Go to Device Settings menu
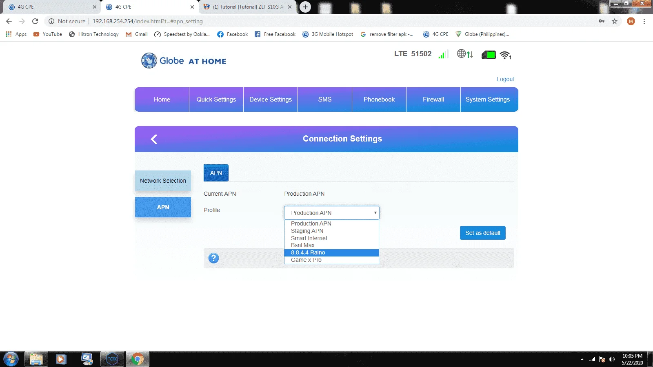The image size is (653, 367). [271, 99]
